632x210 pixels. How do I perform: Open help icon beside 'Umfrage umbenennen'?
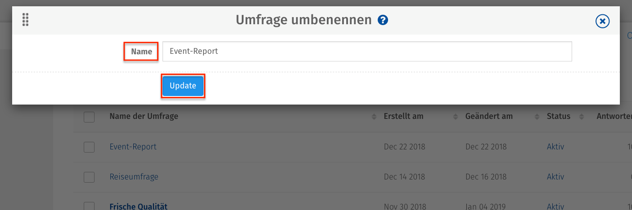click(383, 20)
